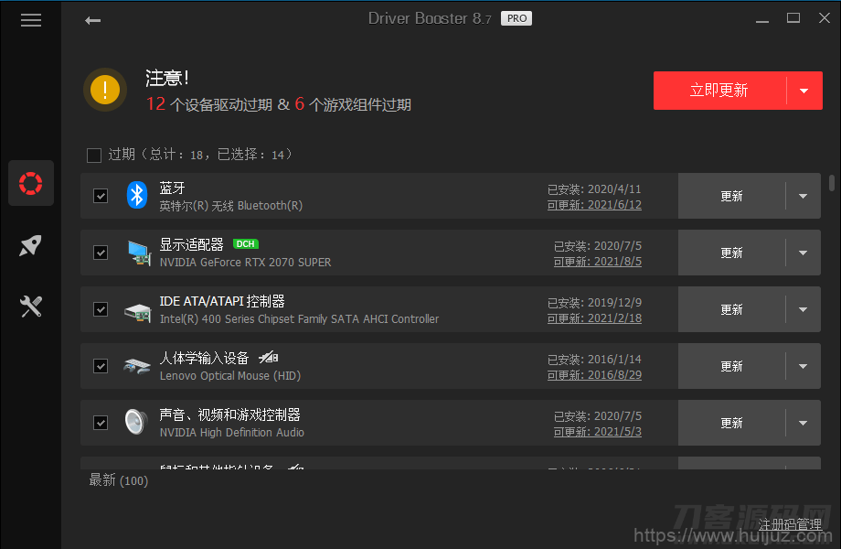This screenshot has height=549, width=841.
Task: Click the 已安装: 2020/4/11 date text
Action: tap(594, 189)
